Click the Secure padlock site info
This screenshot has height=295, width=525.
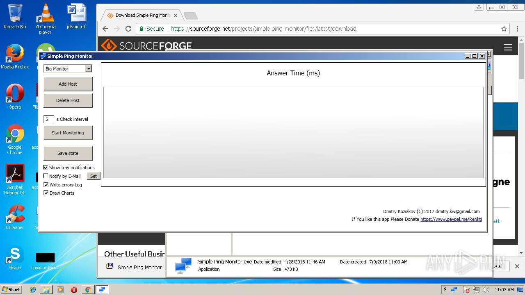[151, 29]
